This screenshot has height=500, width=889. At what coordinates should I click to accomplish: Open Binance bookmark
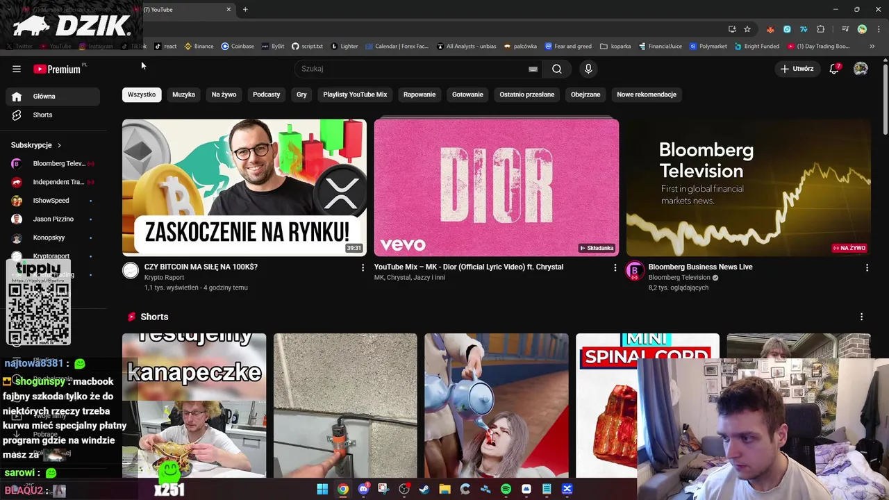point(199,47)
